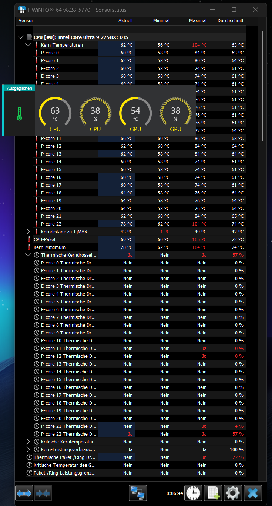Select P-core 0 Thermische Dr... row
This screenshot has height=506, width=272.
click(x=131, y=263)
